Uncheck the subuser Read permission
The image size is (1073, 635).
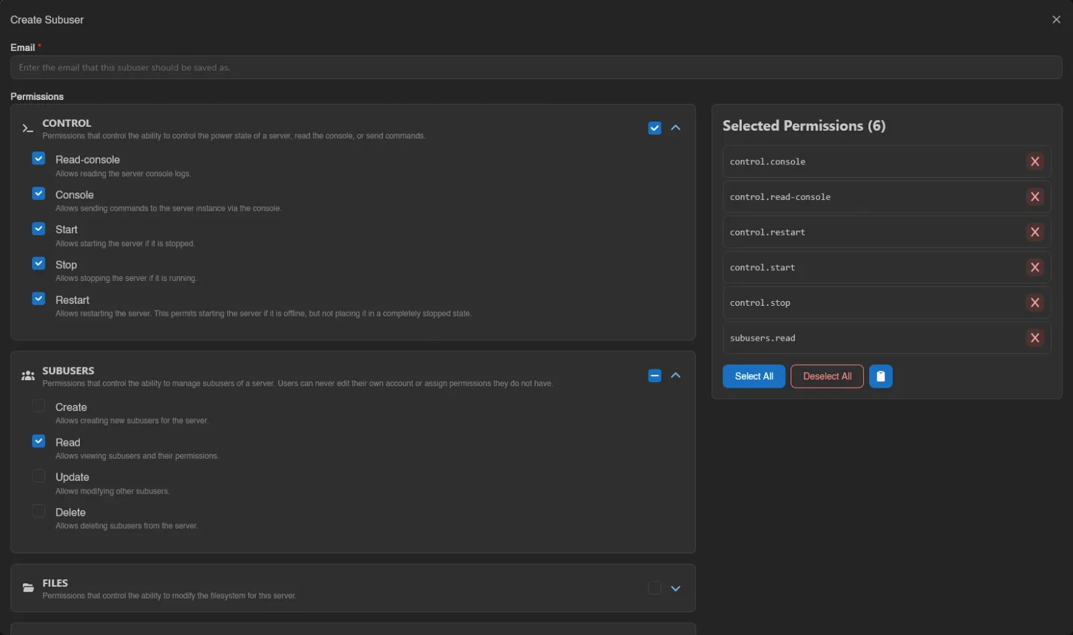click(x=39, y=441)
